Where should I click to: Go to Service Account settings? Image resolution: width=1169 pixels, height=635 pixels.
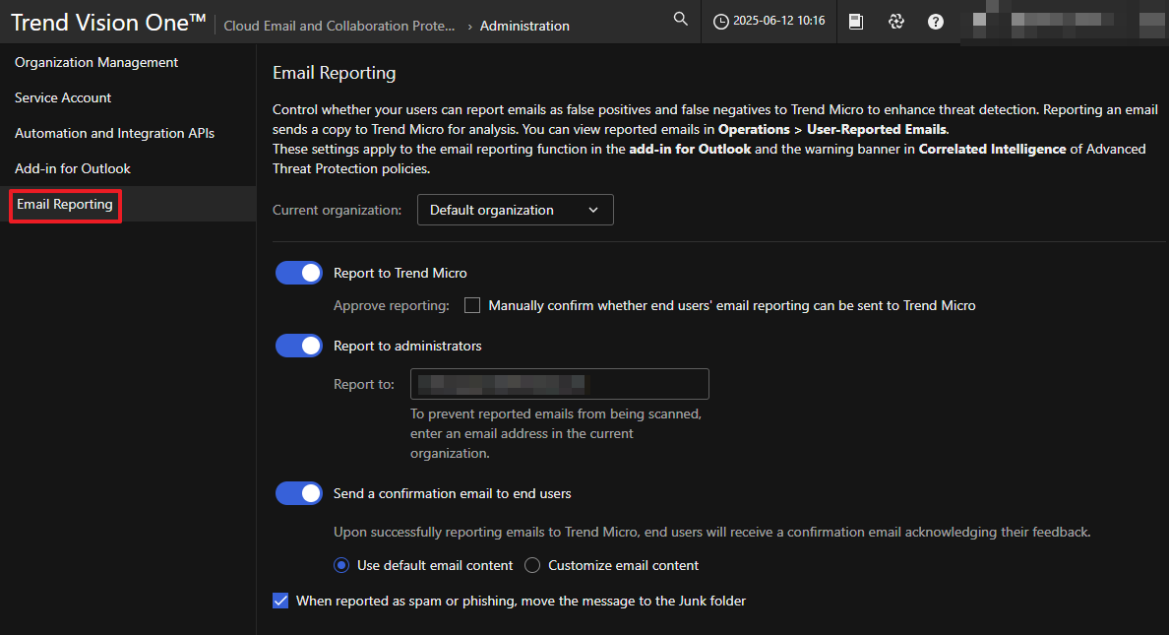pos(63,97)
